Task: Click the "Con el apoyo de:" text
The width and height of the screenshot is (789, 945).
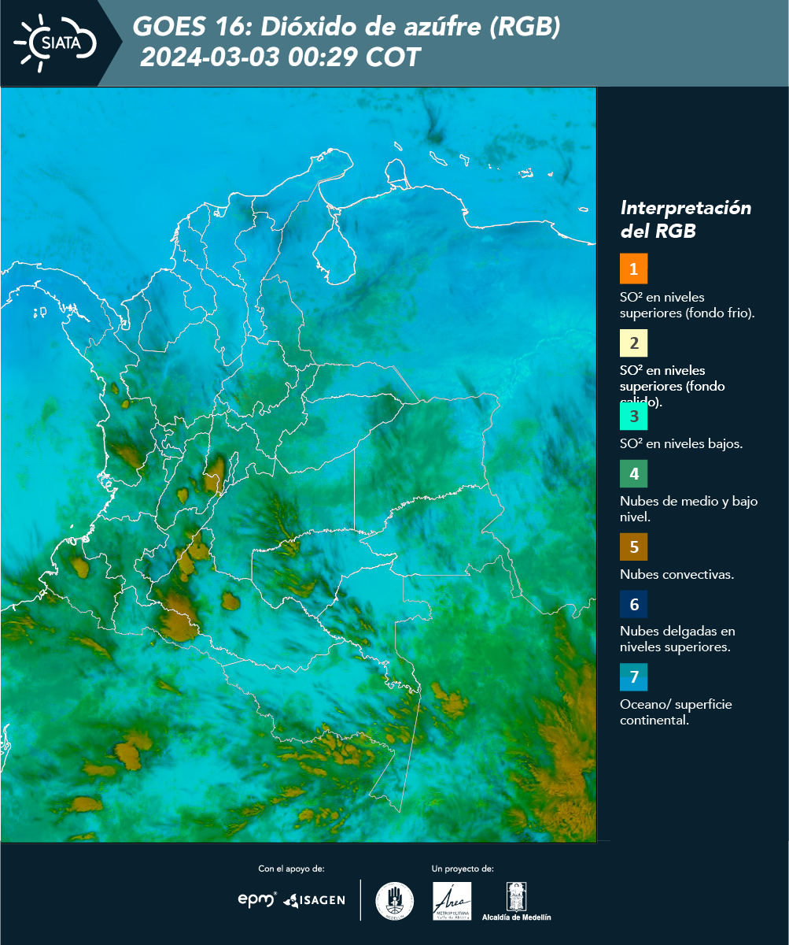Action: click(x=291, y=869)
